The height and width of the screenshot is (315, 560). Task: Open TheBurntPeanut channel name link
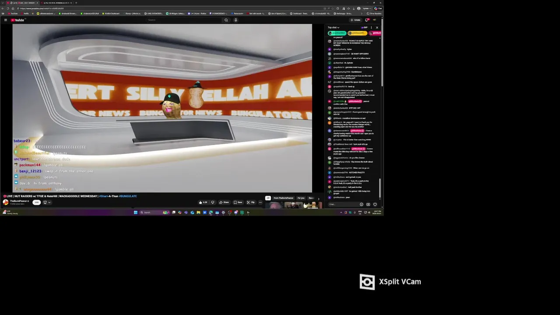(x=19, y=201)
